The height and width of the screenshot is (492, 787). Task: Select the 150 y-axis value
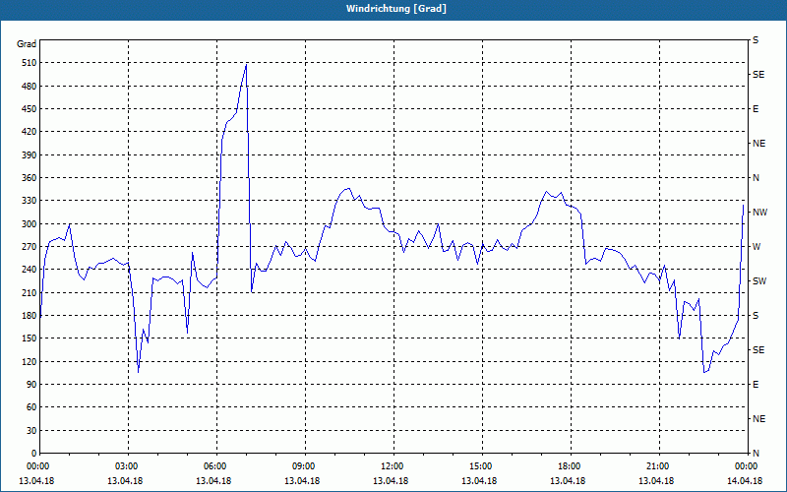pos(30,338)
